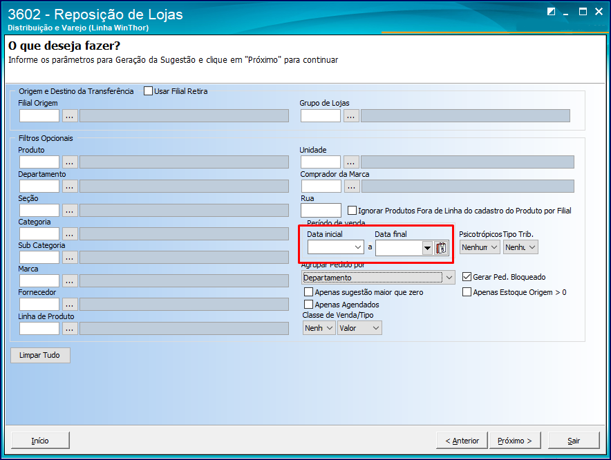
Task: Click the Início button
Action: [x=41, y=441]
